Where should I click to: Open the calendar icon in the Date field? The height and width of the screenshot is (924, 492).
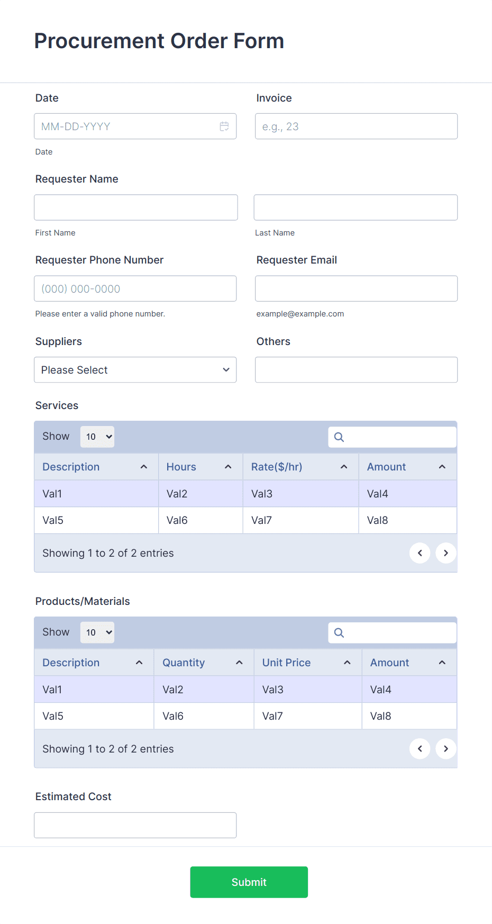[224, 126]
